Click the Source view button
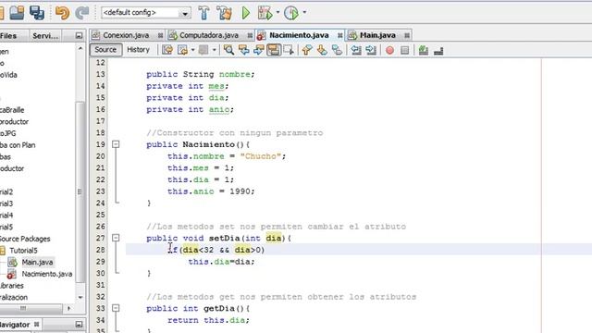Viewport: 592px width, 333px height. (x=105, y=49)
